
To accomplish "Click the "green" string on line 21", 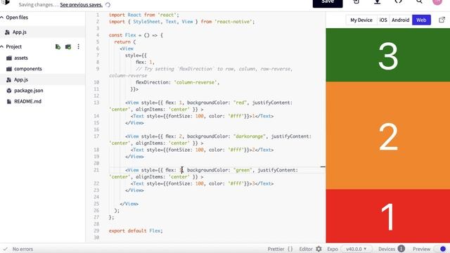I will pos(243,170).
